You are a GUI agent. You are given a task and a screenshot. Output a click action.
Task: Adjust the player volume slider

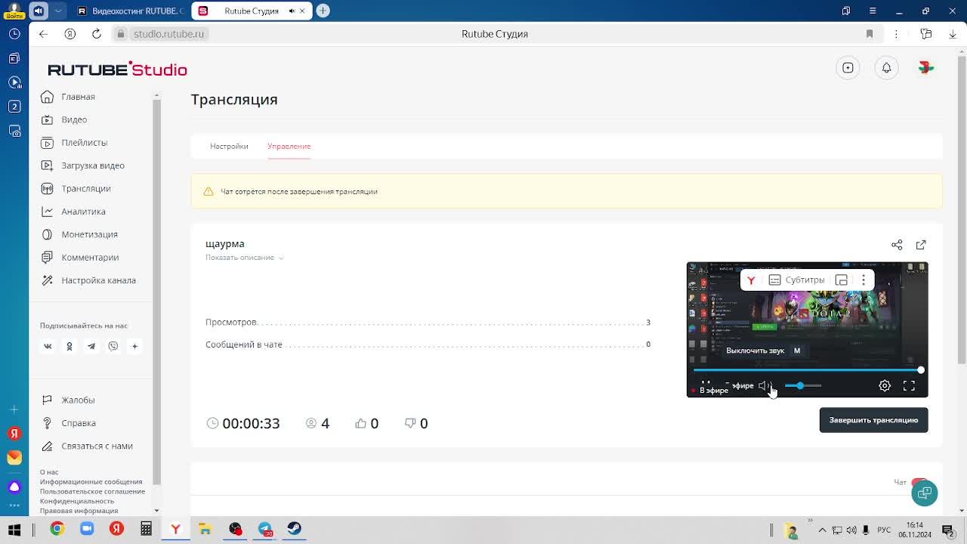[x=802, y=386]
